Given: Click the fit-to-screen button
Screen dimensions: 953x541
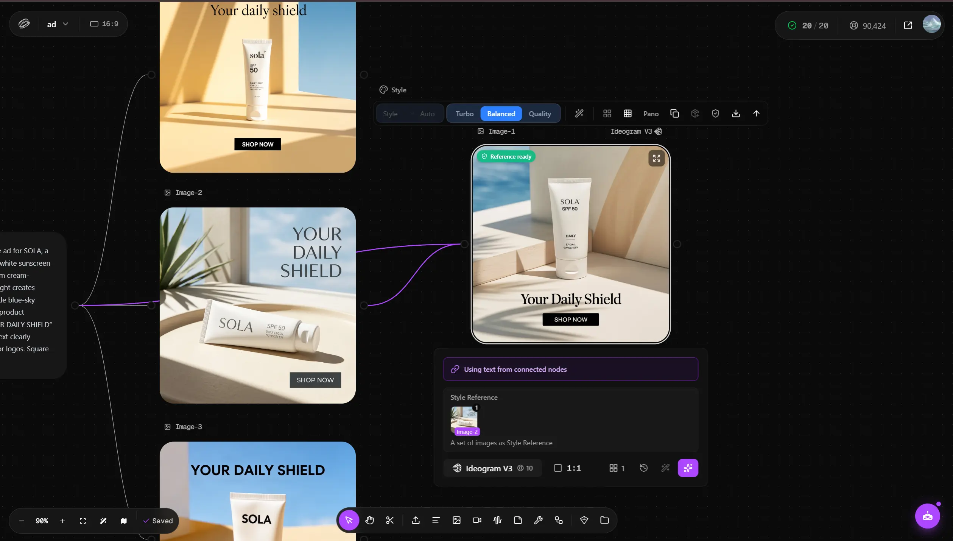Looking at the screenshot, I should pos(83,521).
